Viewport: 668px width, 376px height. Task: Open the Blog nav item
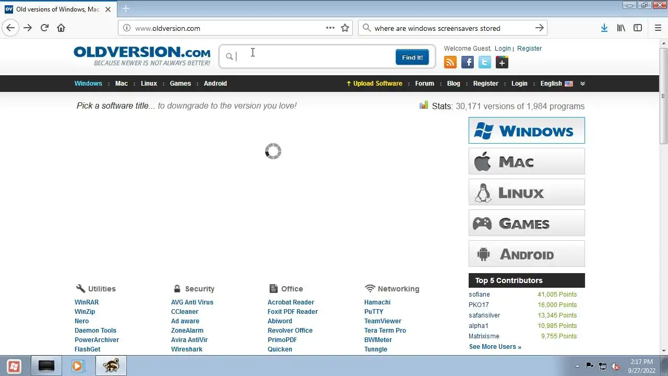[x=454, y=84]
